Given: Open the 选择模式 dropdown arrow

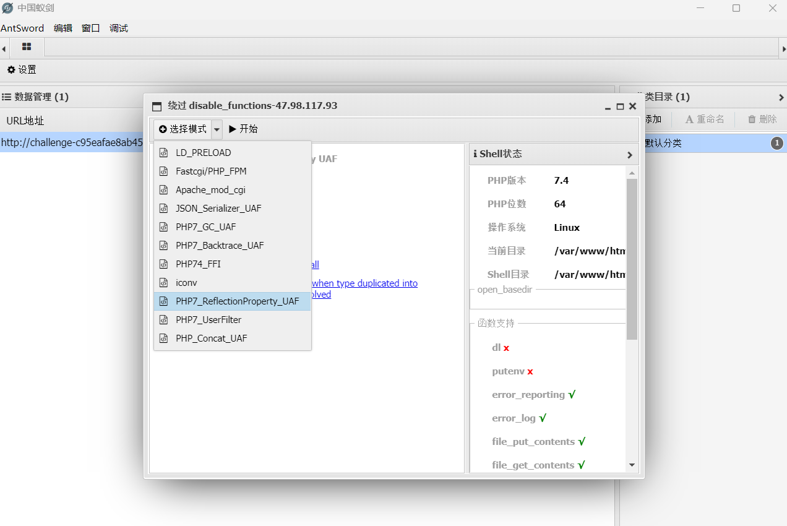Looking at the screenshot, I should click(x=216, y=129).
